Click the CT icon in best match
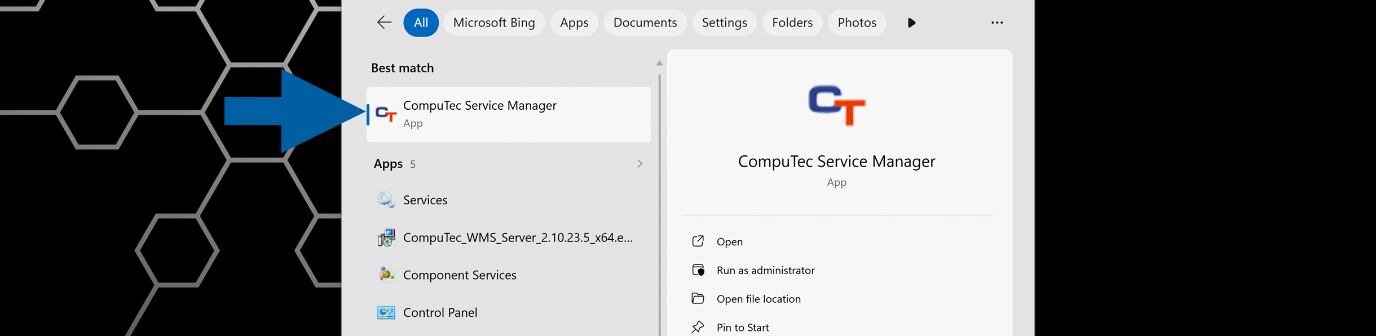 pos(386,114)
